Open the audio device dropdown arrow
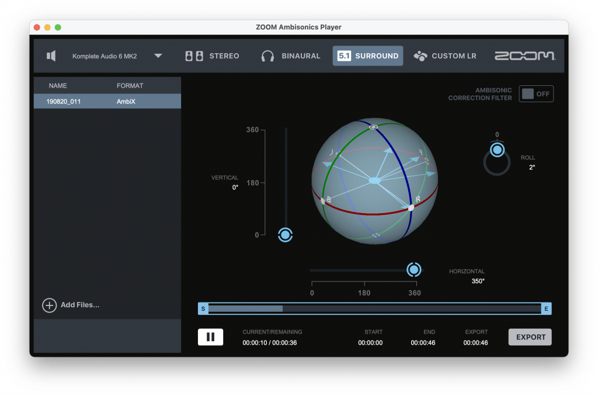The width and height of the screenshot is (598, 396). [x=158, y=56]
